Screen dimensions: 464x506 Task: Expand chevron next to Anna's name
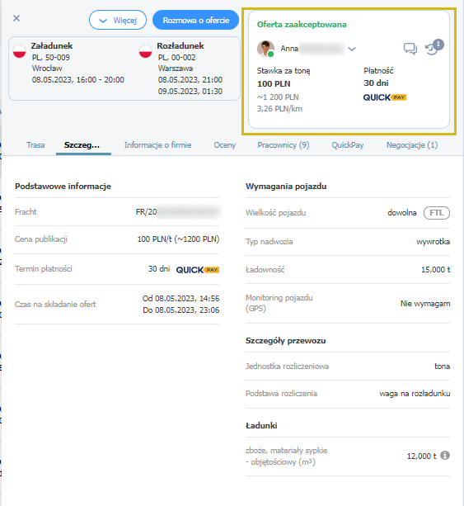(352, 49)
